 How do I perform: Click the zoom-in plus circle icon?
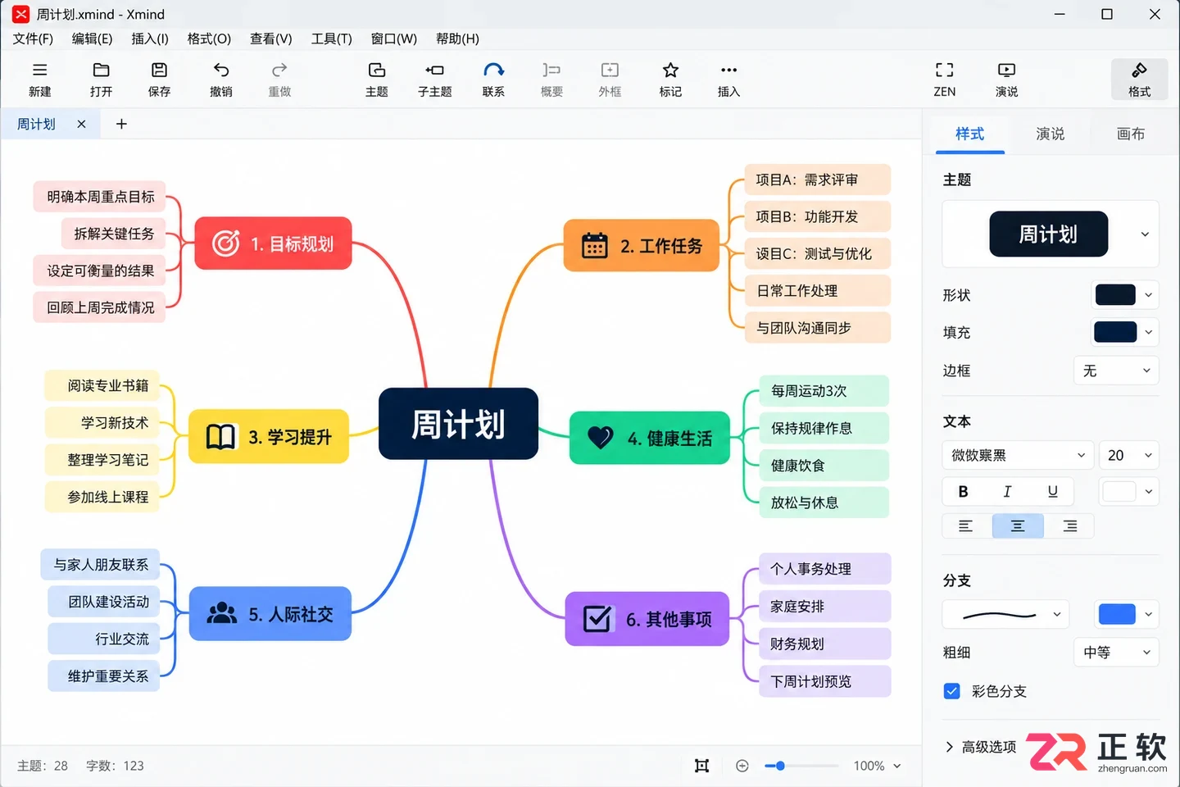click(x=742, y=766)
